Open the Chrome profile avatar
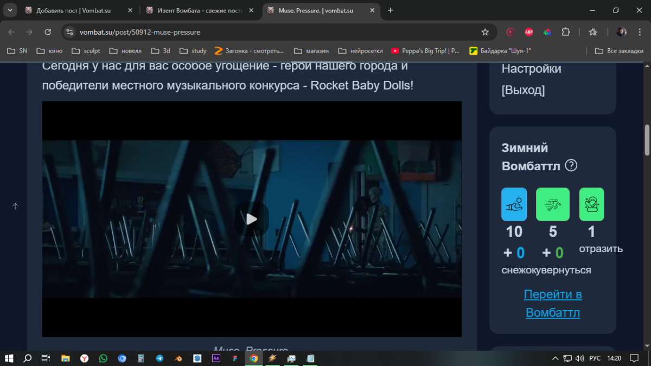 pyautogui.click(x=622, y=32)
